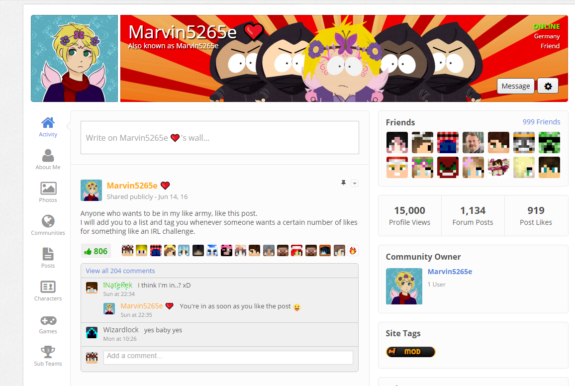Open the About Me person icon
The image size is (575, 386).
click(48, 155)
